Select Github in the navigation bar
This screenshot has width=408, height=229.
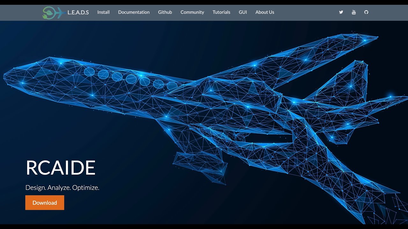pos(165,12)
